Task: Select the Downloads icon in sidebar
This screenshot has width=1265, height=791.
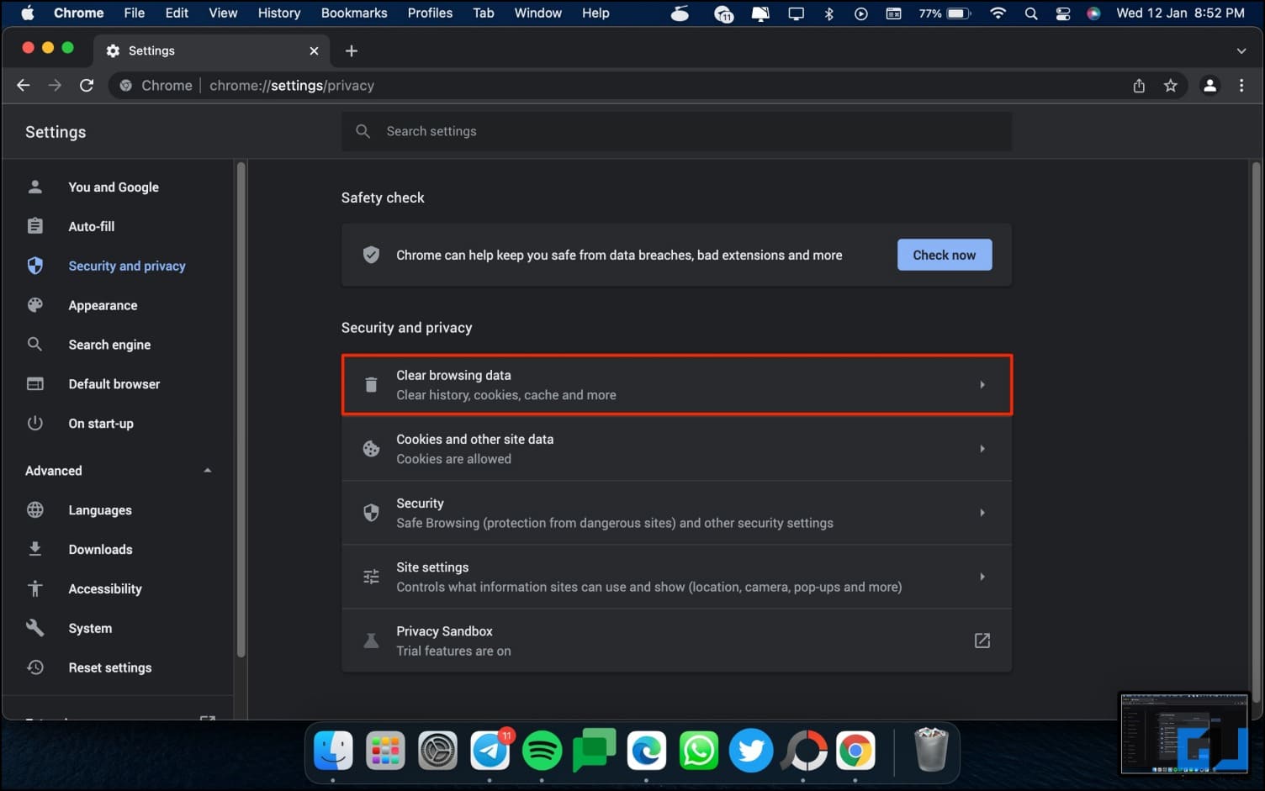Action: point(35,549)
